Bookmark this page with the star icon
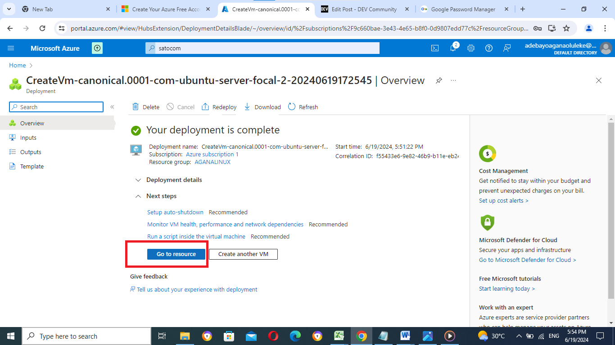This screenshot has width=615, height=345. coord(566,28)
